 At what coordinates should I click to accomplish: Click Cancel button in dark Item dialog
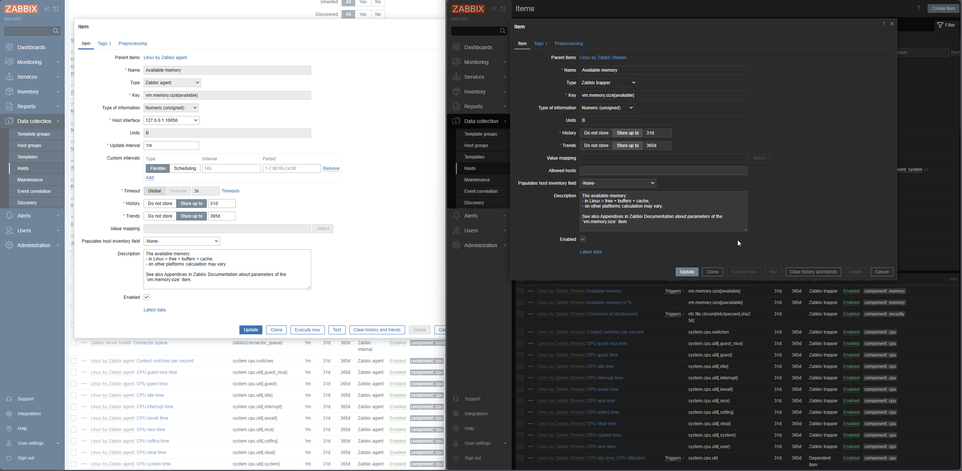882,272
